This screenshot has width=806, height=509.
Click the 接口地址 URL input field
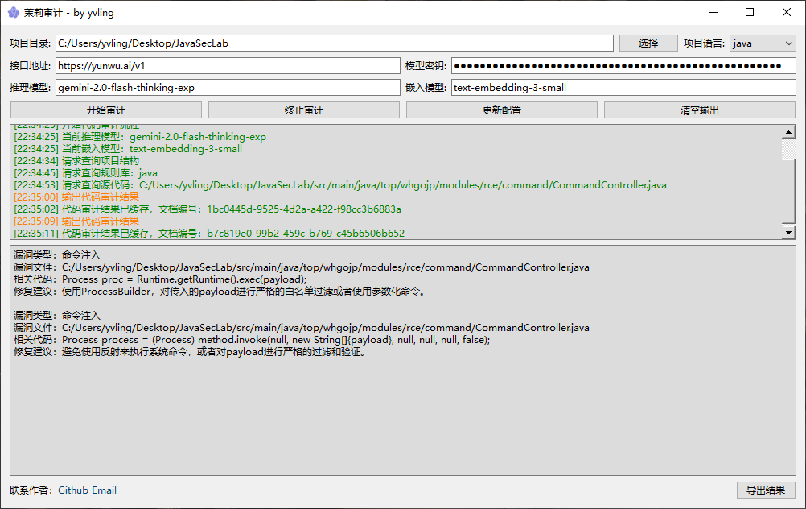pos(227,66)
